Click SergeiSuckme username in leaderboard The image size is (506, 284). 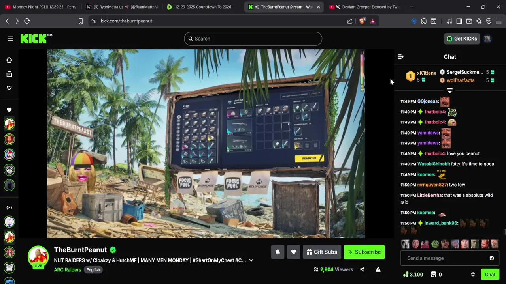click(465, 72)
